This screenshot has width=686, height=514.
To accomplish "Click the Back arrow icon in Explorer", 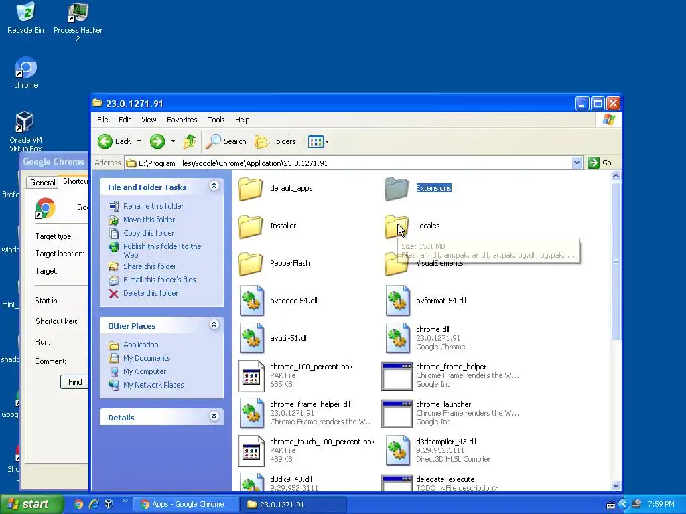I will tap(105, 141).
